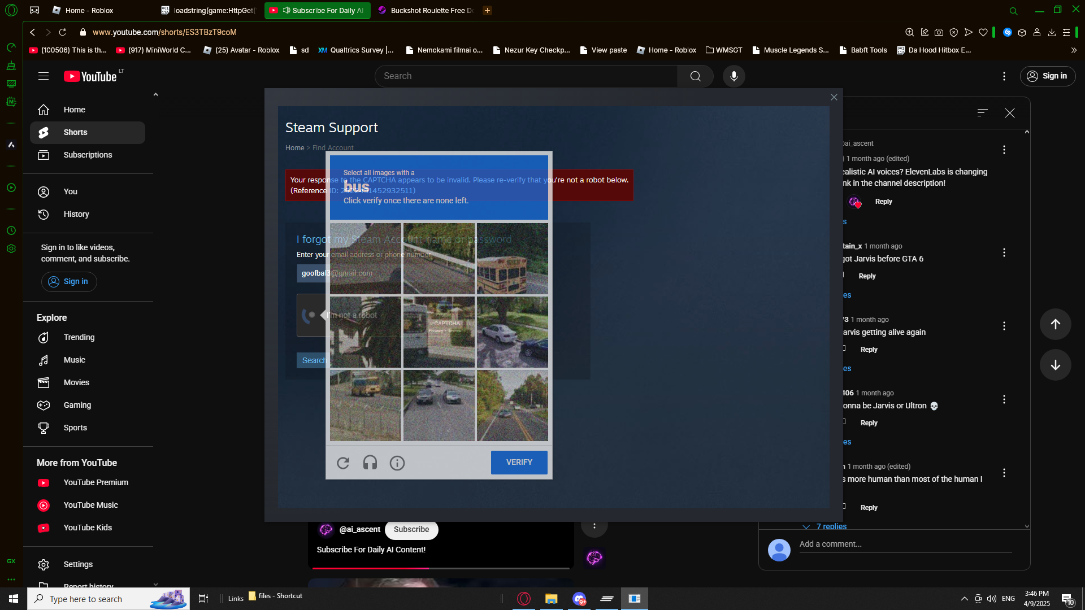Switch to Home - Roblox tab
Image resolution: width=1085 pixels, height=610 pixels.
pyautogui.click(x=89, y=10)
